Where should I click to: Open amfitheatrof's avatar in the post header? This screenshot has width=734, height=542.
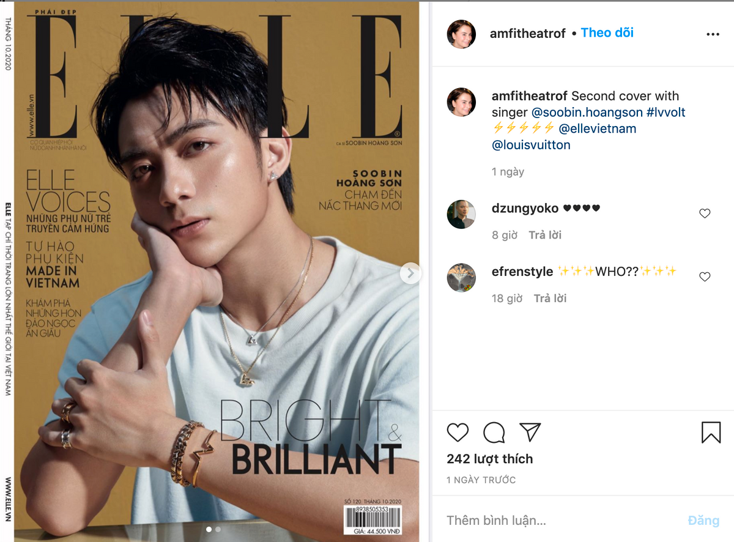click(461, 34)
